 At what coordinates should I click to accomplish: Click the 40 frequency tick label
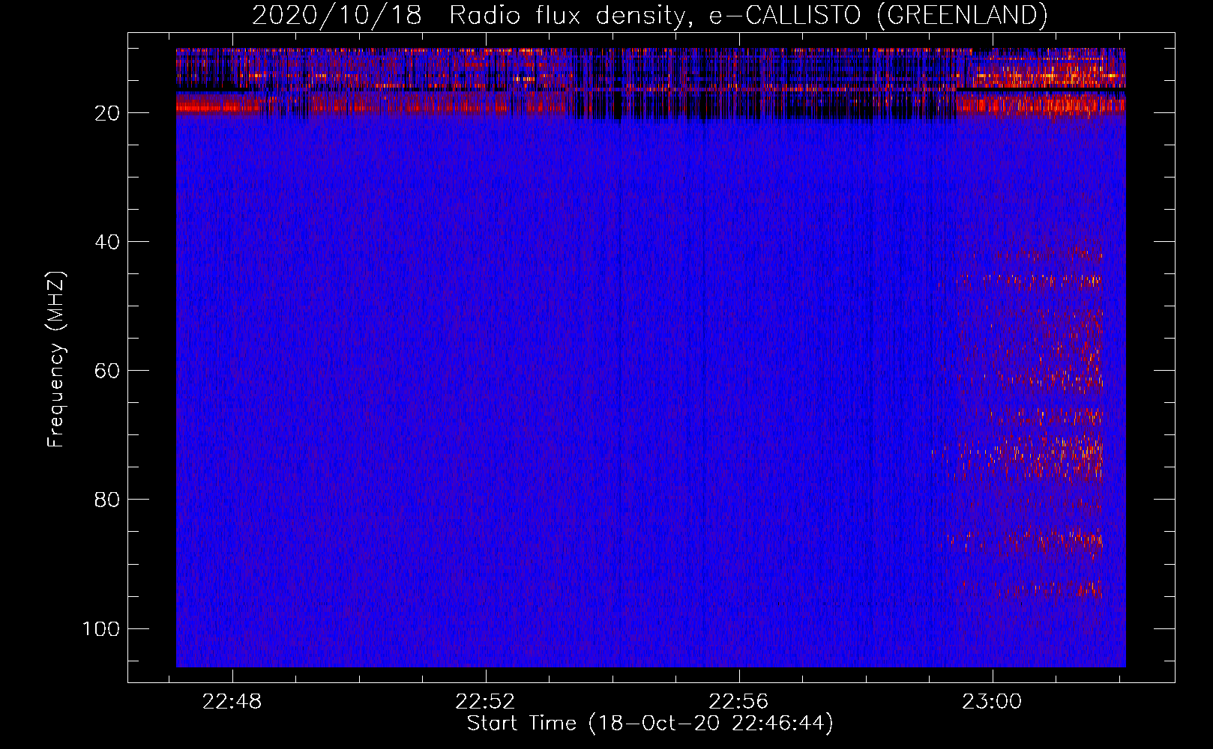click(x=107, y=242)
